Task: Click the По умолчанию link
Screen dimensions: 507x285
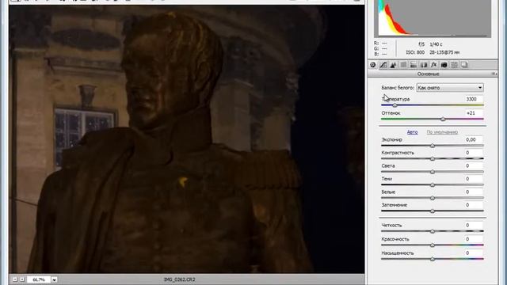Action: click(442, 132)
